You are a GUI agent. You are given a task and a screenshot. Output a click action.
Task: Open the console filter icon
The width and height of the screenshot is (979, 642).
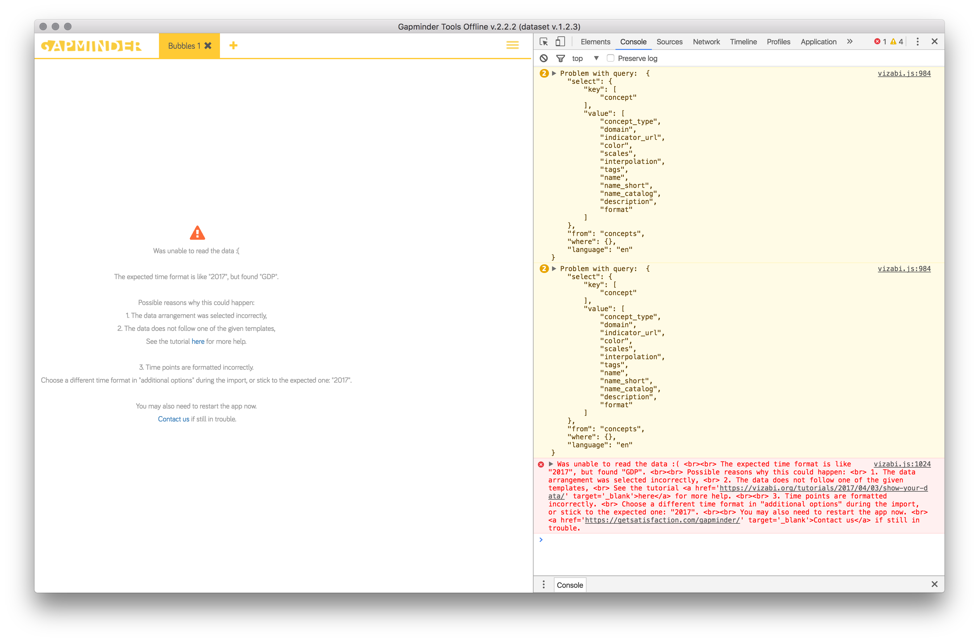click(560, 58)
